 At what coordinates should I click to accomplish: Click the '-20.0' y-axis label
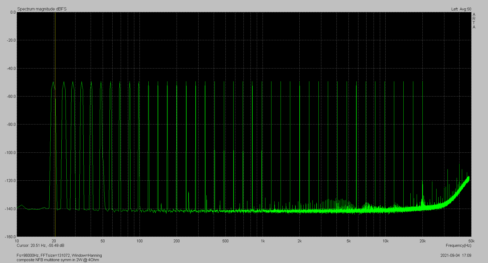11,40
